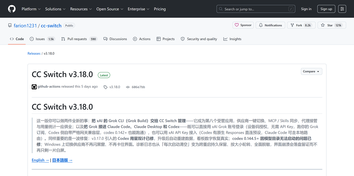Image resolution: width=354 pixels, height=176 pixels.
Task: Open the Pricing page
Action: tap(160, 9)
